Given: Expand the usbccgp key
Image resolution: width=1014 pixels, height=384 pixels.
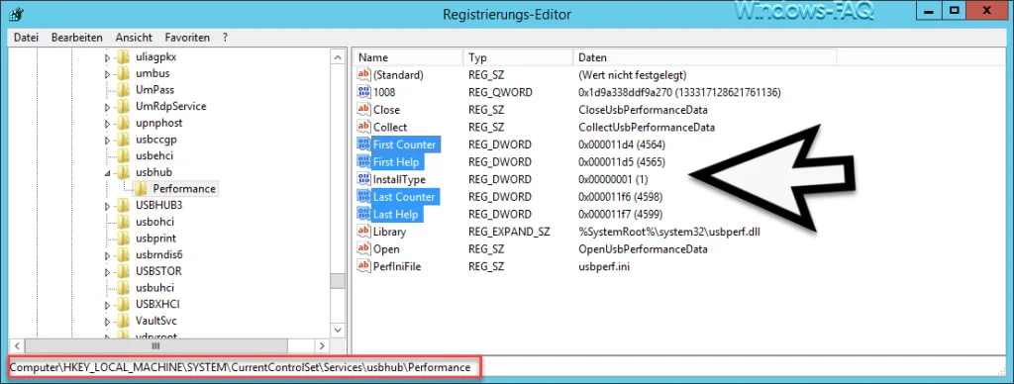Looking at the screenshot, I should point(108,140).
